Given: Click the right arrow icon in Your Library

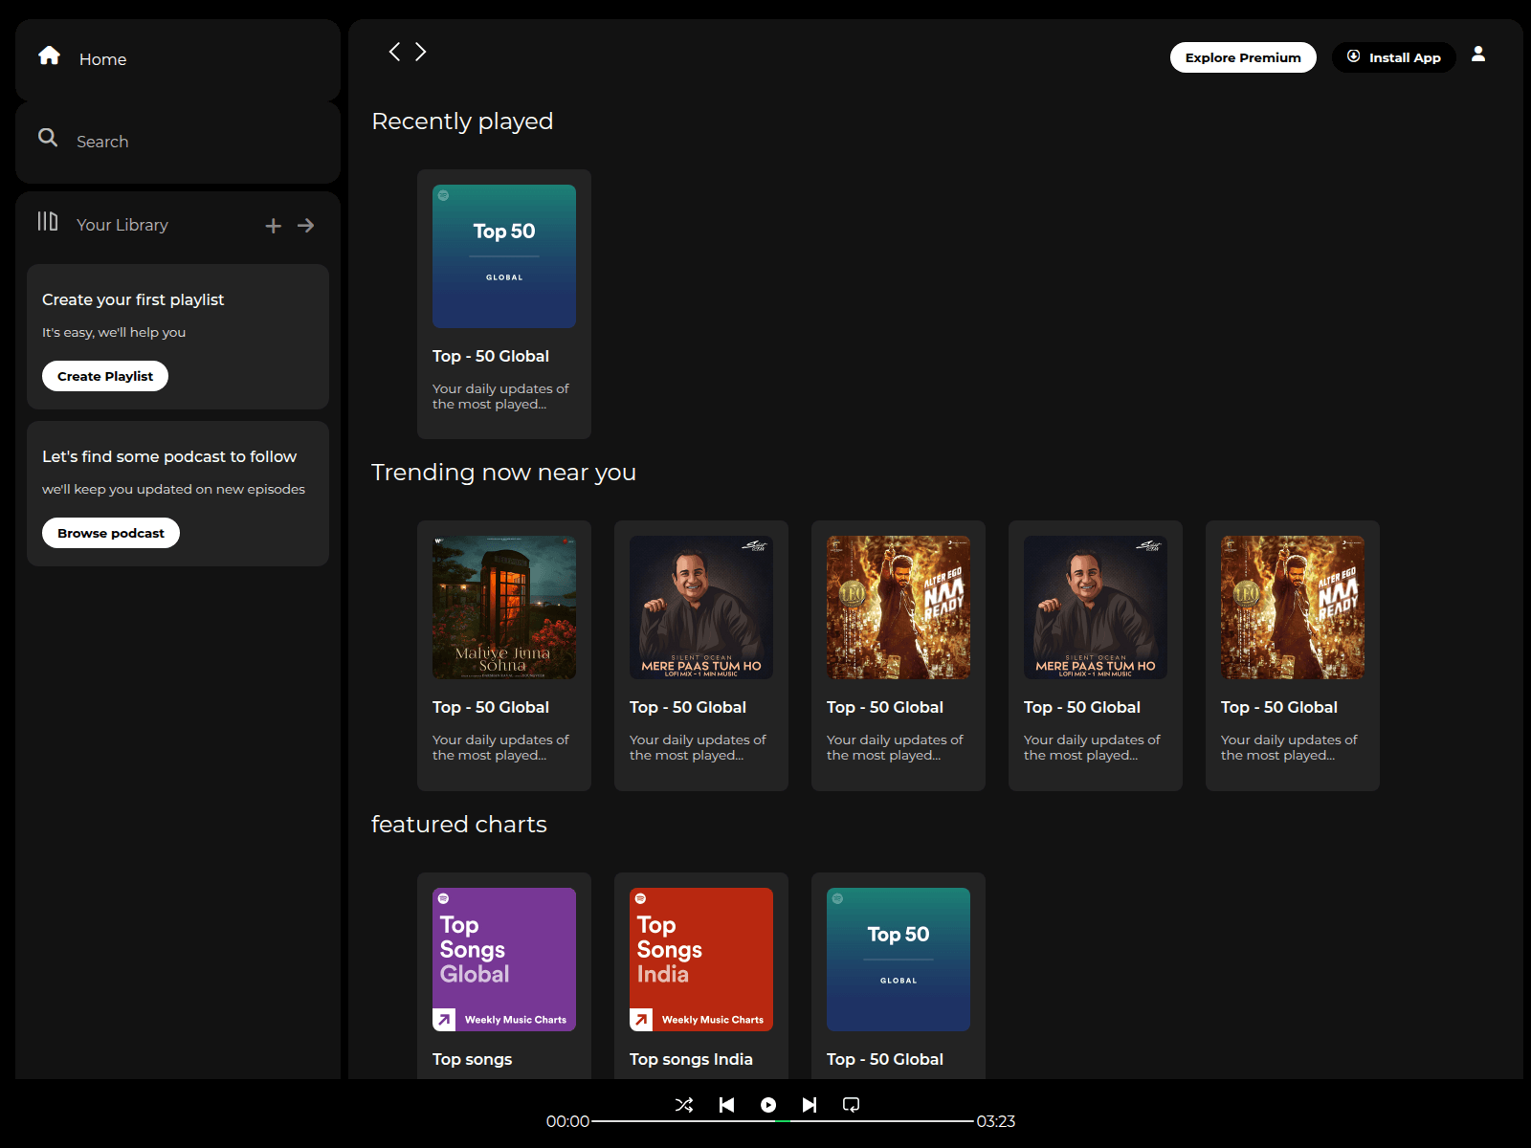Looking at the screenshot, I should [x=306, y=226].
